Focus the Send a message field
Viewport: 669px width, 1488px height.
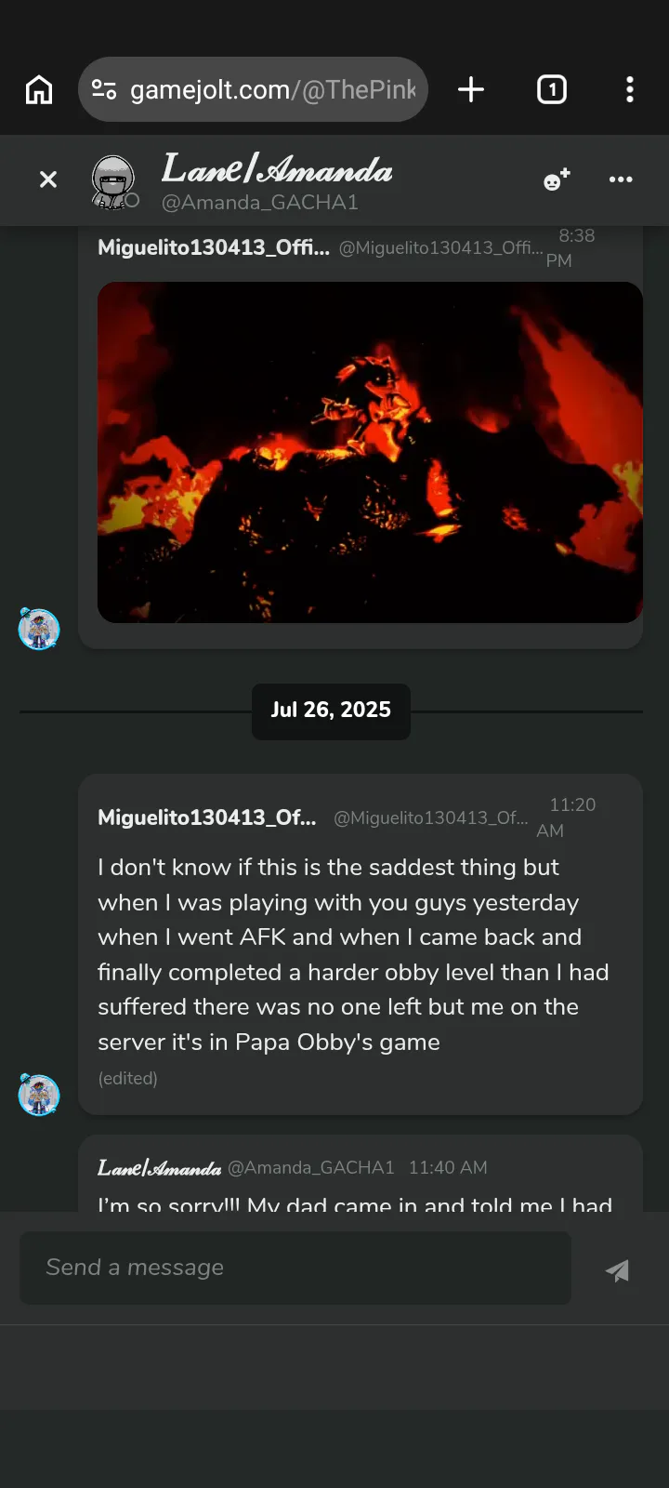[295, 1268]
